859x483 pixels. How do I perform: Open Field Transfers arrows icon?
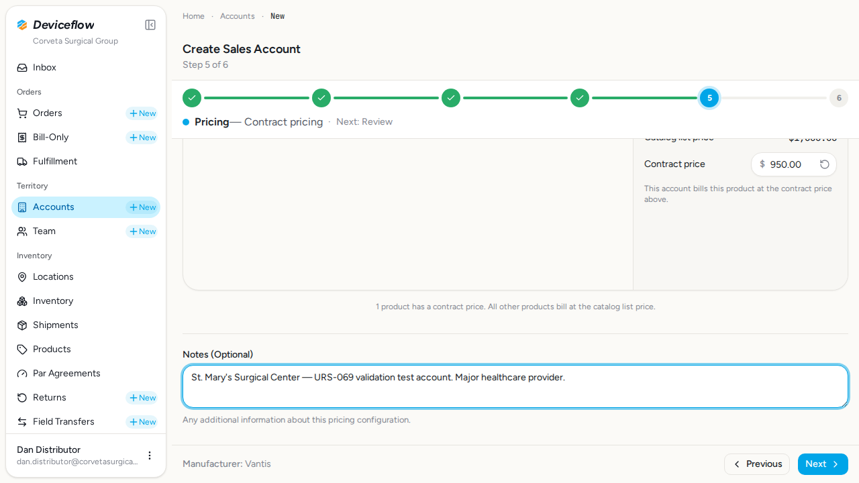pyautogui.click(x=22, y=422)
